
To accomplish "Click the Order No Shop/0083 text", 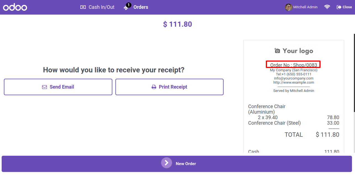I will 293,65.
